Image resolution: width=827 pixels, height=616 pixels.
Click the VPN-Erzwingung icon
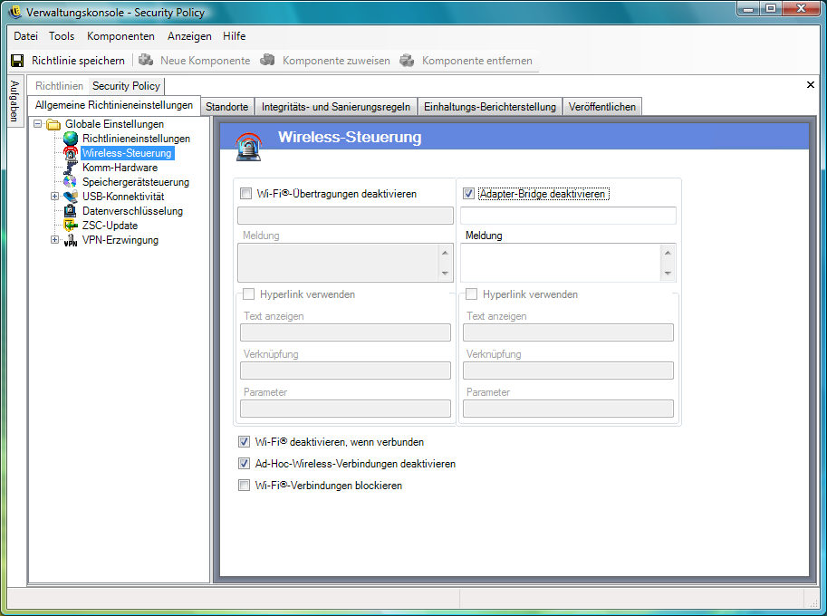coord(71,240)
